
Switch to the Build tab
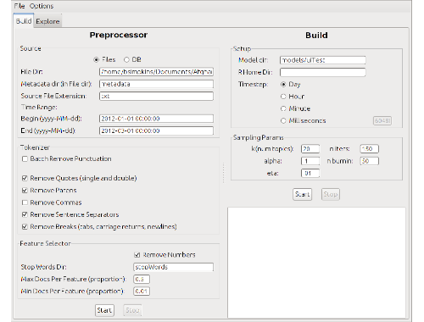pos(24,21)
